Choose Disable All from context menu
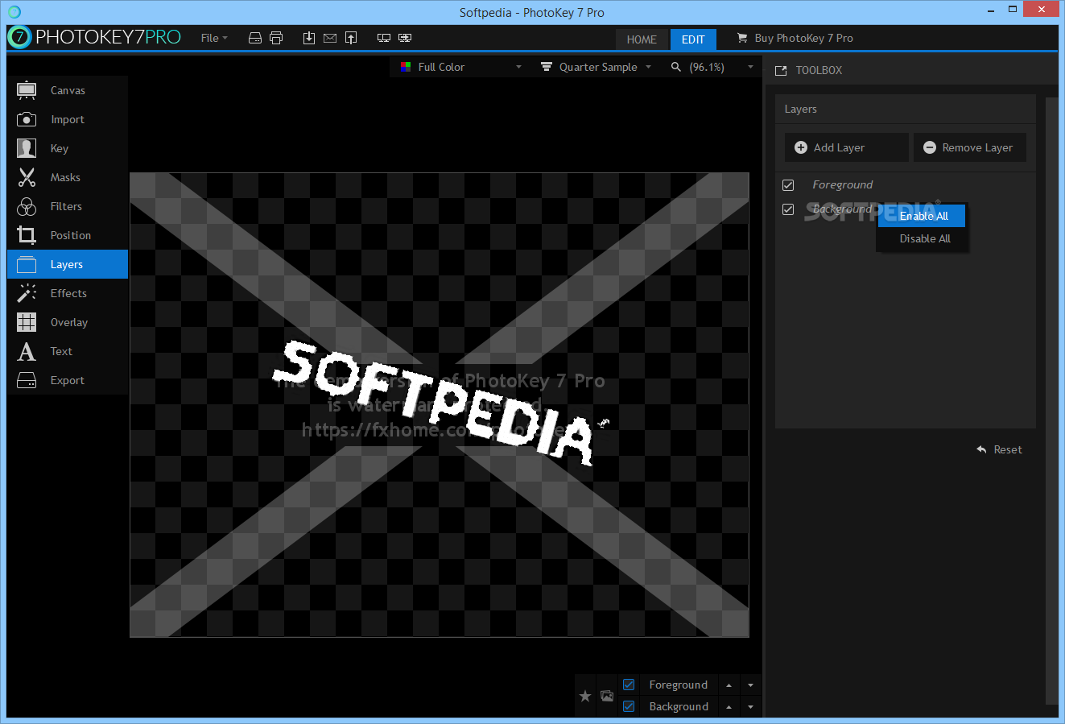 coord(924,238)
